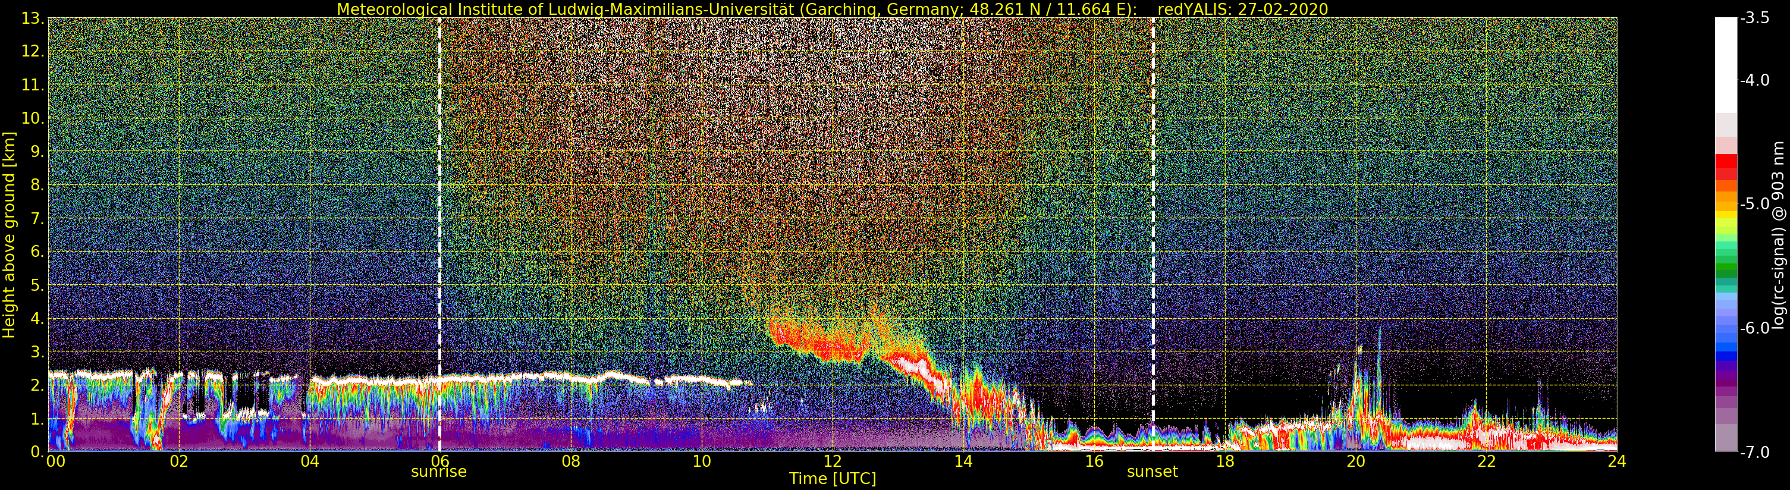This screenshot has width=1790, height=490.
Task: Click the time tick label '02'
Action: click(179, 461)
